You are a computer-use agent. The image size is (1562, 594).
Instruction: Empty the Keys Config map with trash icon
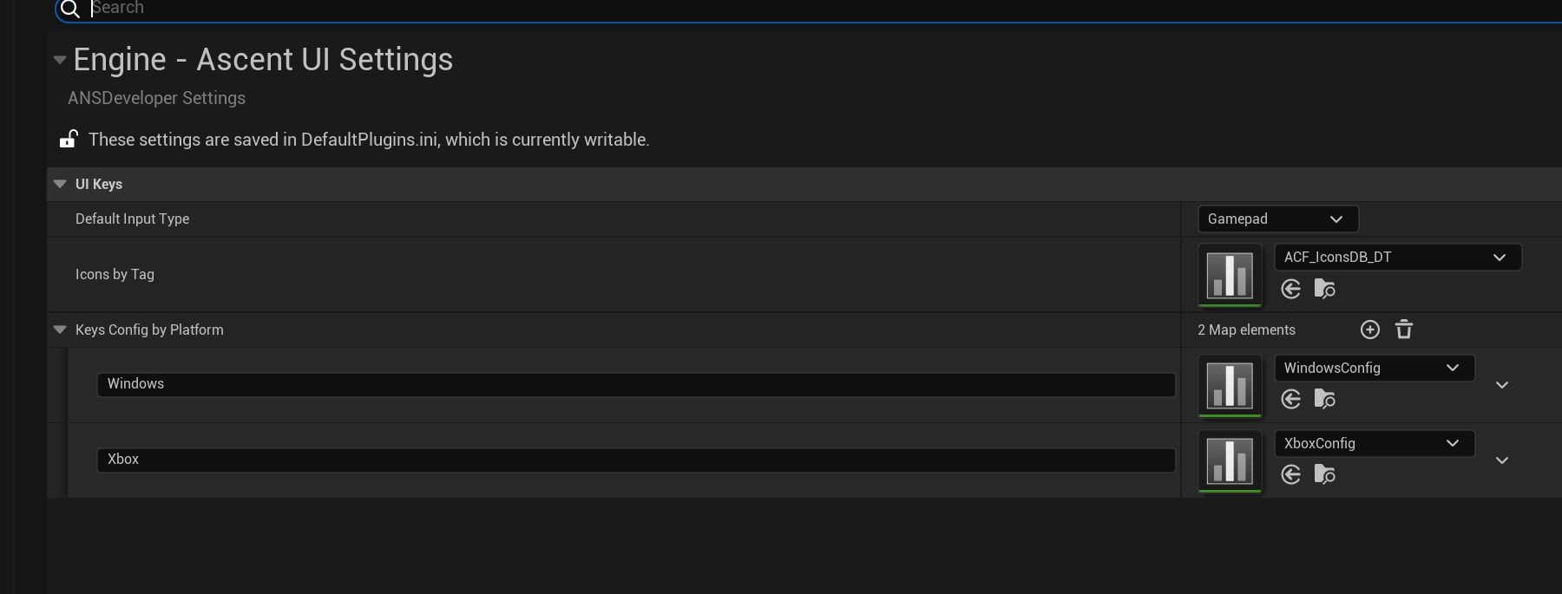click(1404, 330)
